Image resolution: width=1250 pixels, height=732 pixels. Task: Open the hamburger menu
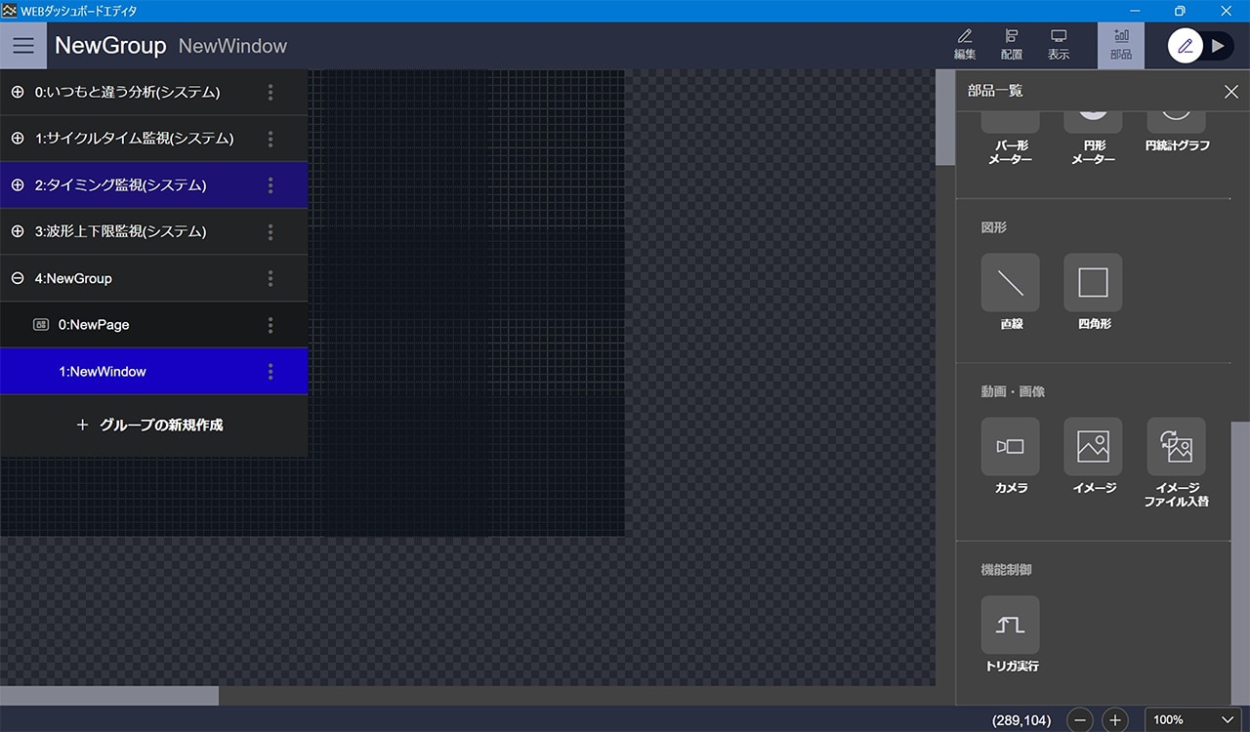pos(23,46)
